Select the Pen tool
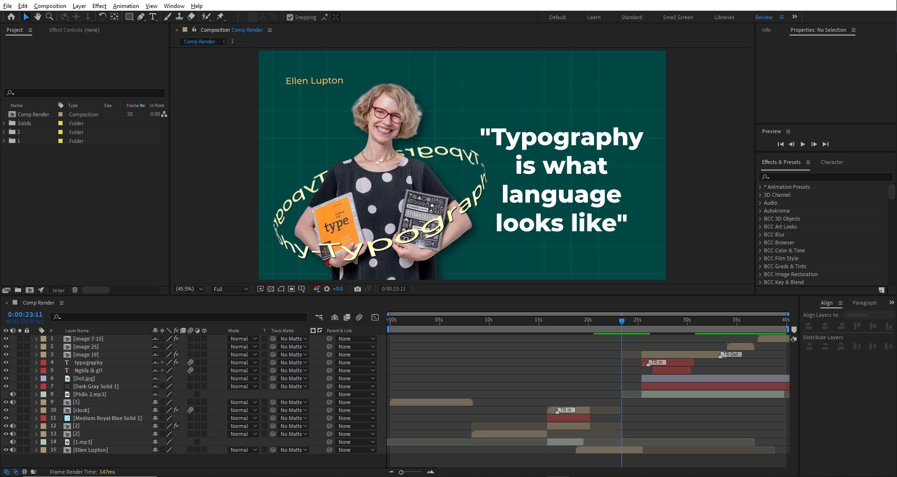 141,17
